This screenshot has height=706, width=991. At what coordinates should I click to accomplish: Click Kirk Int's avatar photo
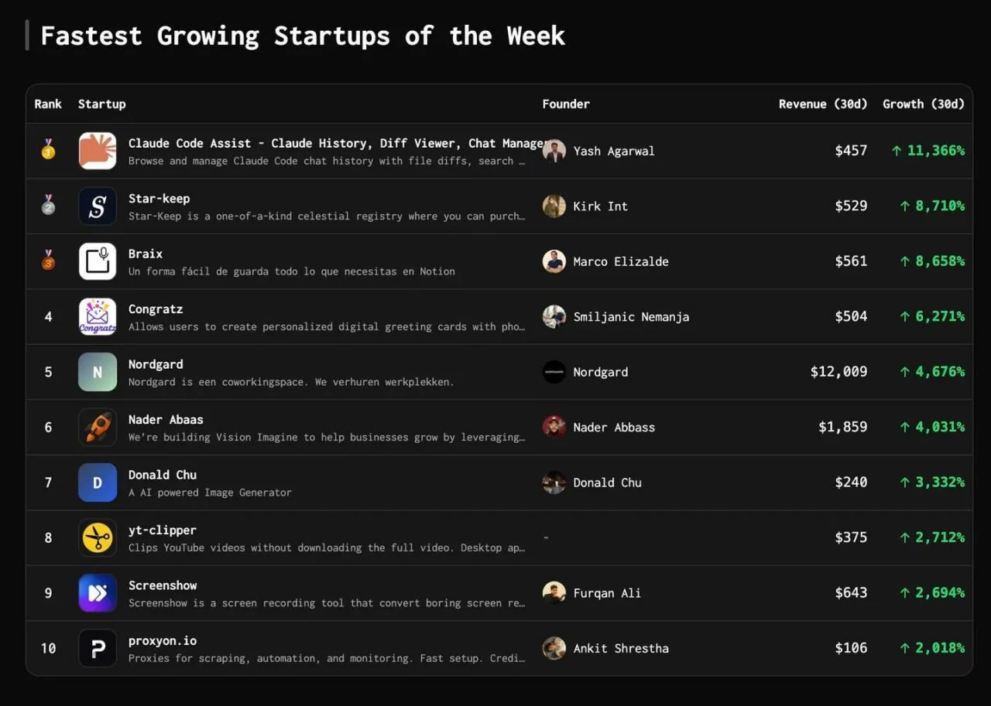(554, 206)
